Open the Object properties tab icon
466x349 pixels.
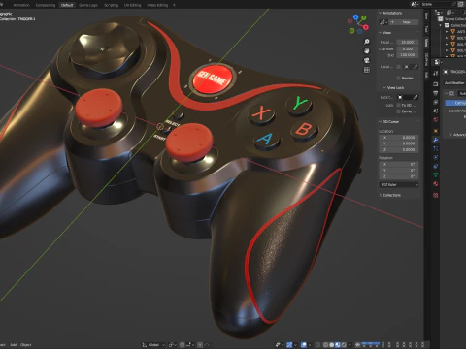coord(436,131)
